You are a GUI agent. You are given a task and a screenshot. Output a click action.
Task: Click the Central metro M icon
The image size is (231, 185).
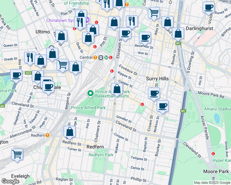(106, 57)
